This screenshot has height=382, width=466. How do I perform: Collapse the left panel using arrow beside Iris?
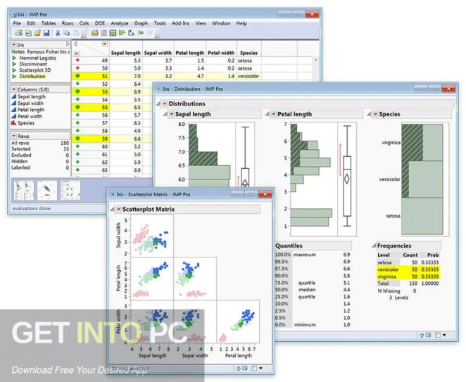pyautogui.click(x=68, y=44)
